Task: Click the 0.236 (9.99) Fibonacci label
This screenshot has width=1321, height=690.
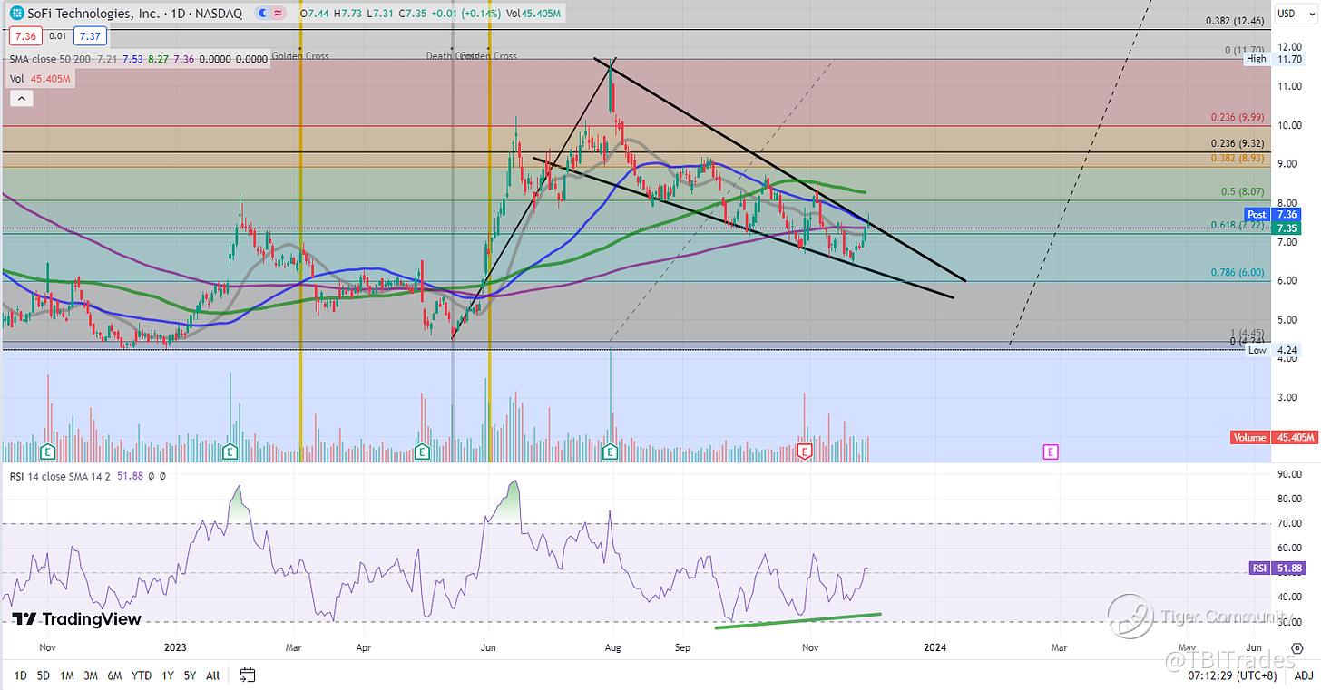Action: [x=1238, y=118]
